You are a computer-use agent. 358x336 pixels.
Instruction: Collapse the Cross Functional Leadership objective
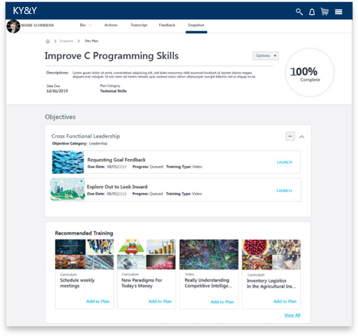point(301,137)
